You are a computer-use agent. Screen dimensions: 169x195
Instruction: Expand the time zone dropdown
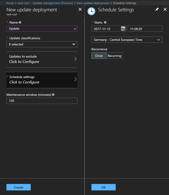click(x=127, y=40)
